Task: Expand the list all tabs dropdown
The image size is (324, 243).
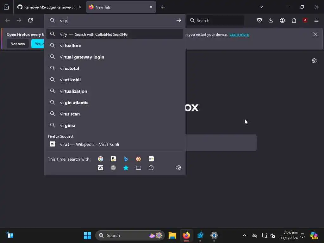Action: pos(261,7)
